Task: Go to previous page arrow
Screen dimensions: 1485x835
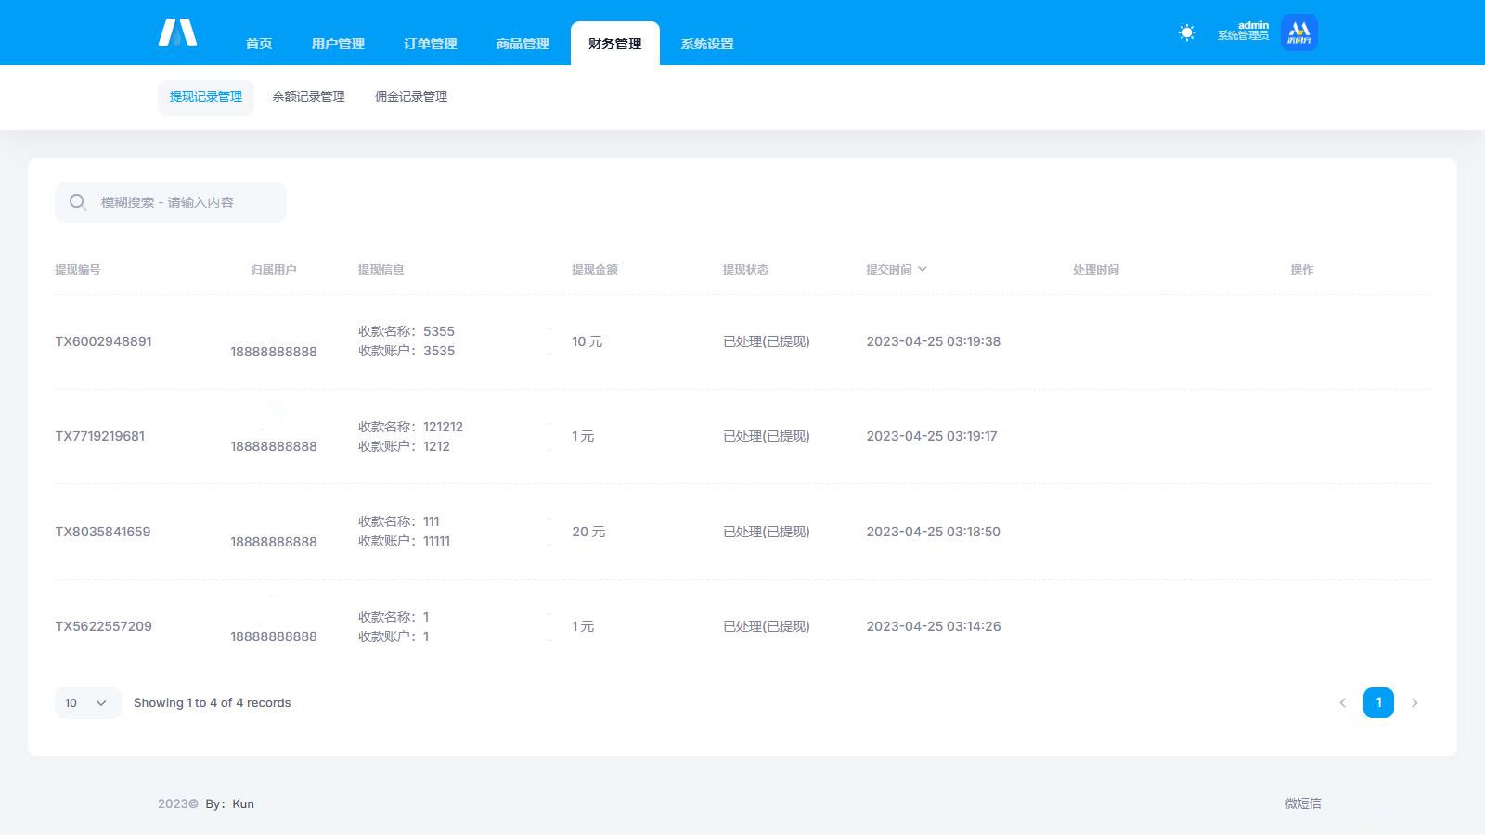Action: tap(1342, 703)
